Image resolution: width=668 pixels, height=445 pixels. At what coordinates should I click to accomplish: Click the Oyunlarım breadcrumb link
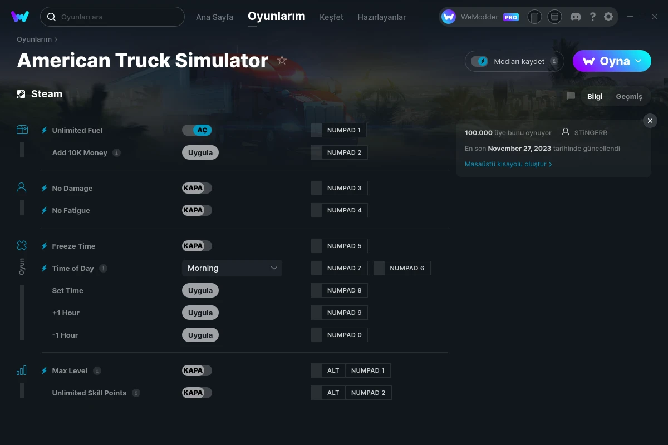(34, 39)
